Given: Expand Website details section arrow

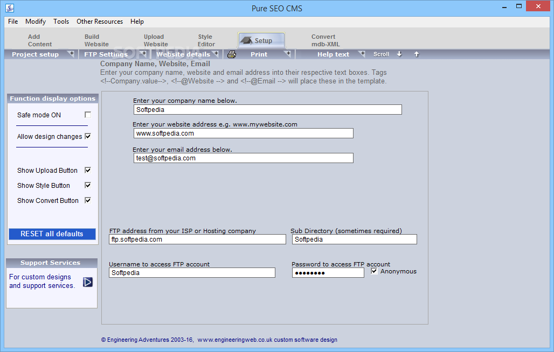Looking at the screenshot, I should coord(216,54).
